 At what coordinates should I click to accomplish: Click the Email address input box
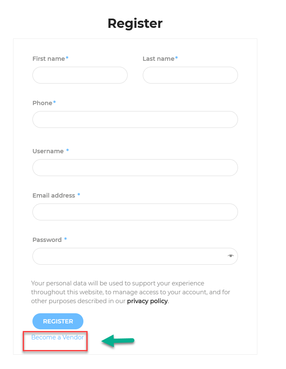click(x=135, y=212)
